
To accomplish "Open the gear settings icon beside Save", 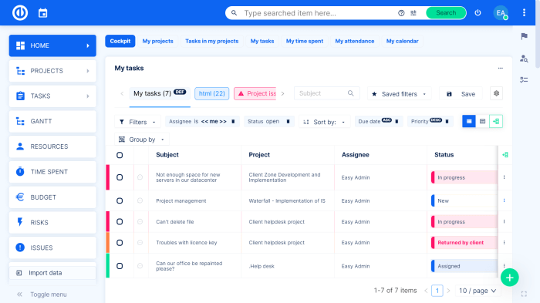I will [496, 93].
